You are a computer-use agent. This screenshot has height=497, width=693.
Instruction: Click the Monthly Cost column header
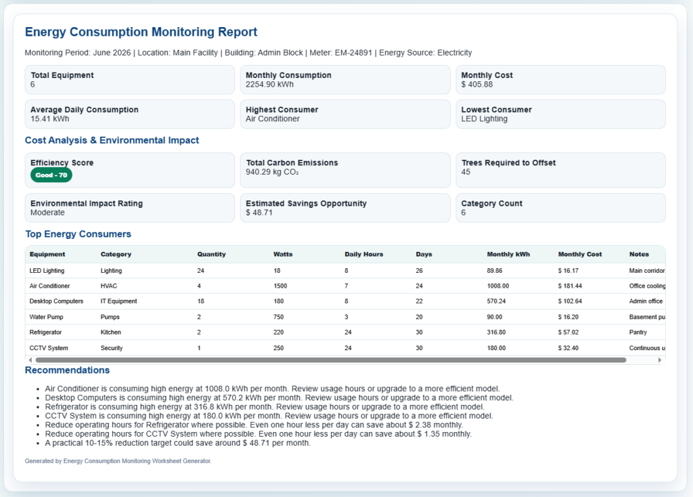(x=580, y=254)
